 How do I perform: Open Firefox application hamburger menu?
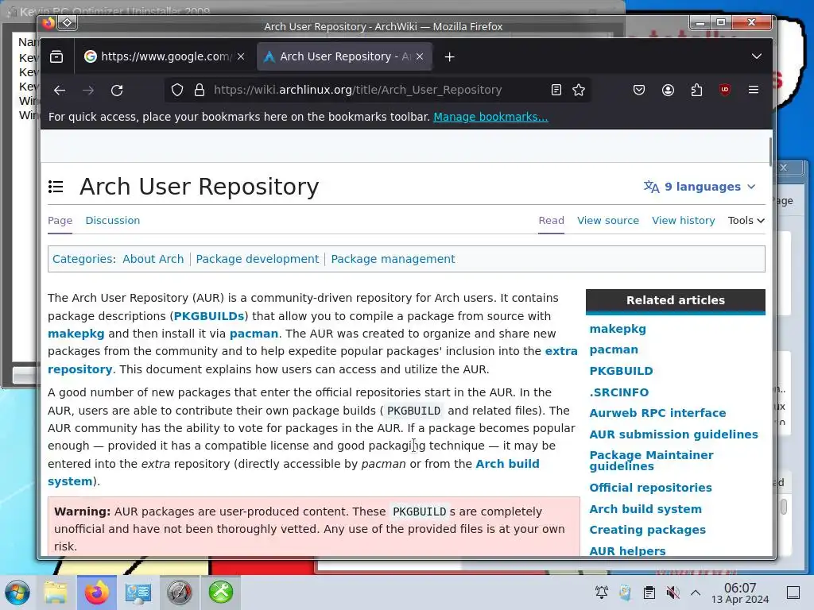point(754,91)
